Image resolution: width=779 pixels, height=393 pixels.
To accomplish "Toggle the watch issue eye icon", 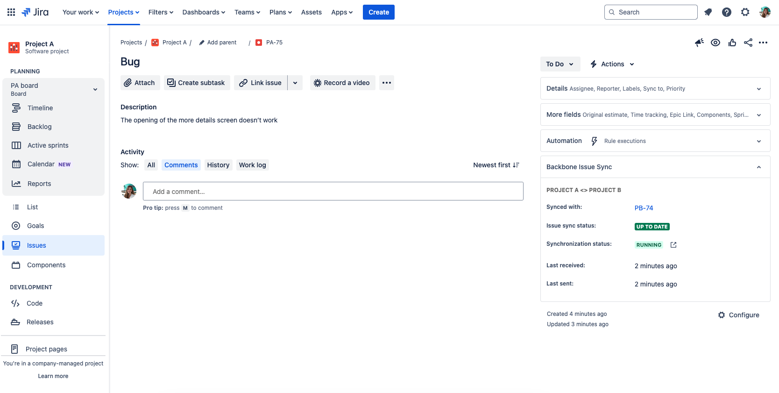I will pos(715,43).
